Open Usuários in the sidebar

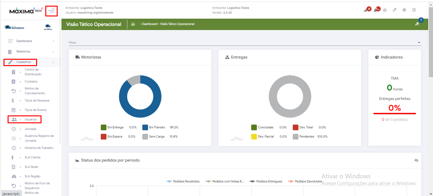[x=31, y=119]
